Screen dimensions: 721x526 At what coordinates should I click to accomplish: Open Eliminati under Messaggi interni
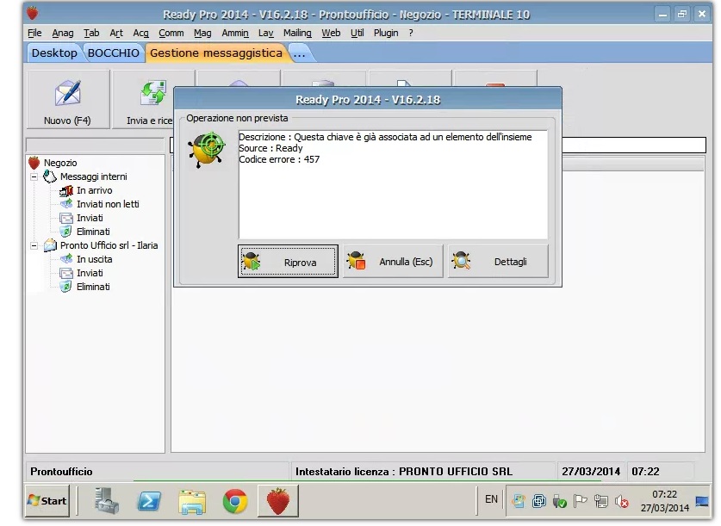click(93, 232)
